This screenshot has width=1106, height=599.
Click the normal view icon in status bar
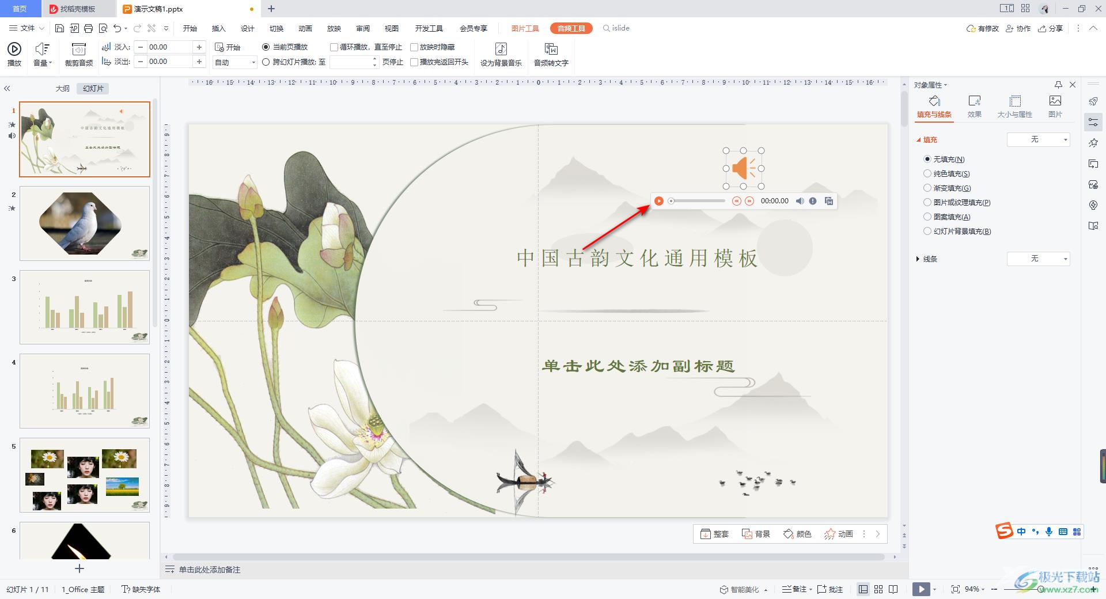pyautogui.click(x=863, y=589)
